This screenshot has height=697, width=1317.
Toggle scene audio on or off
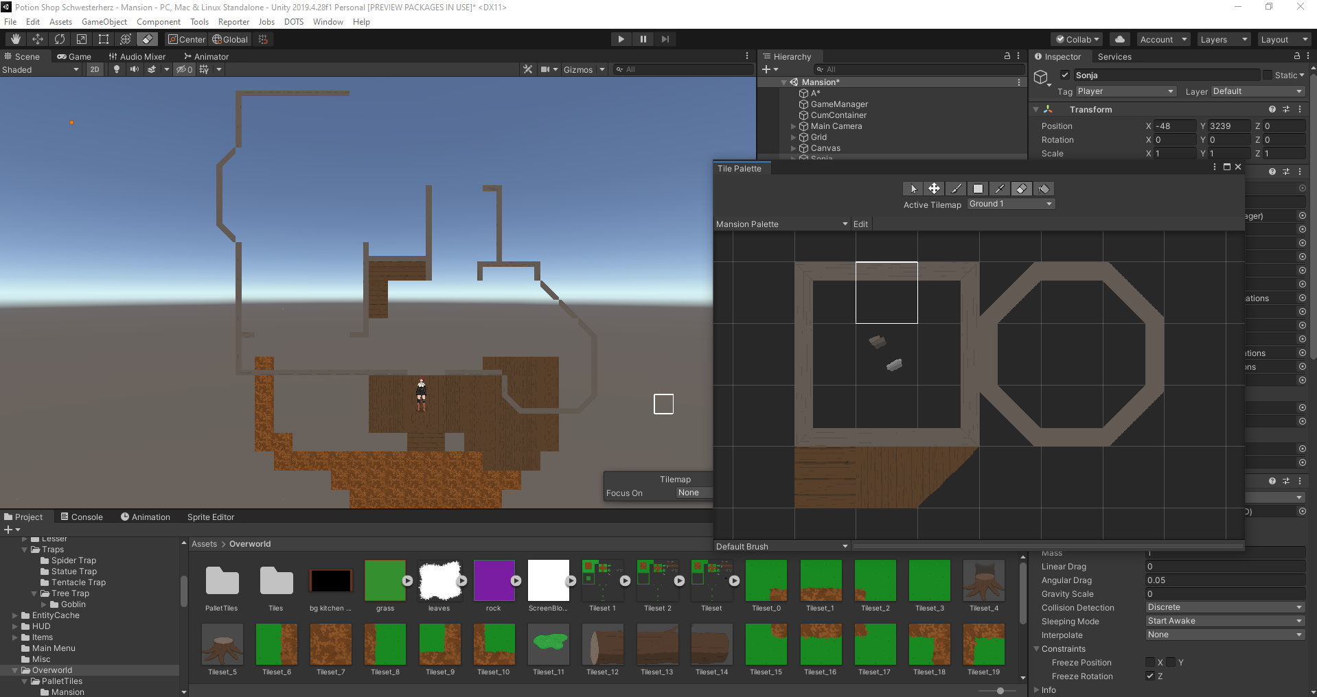point(135,69)
